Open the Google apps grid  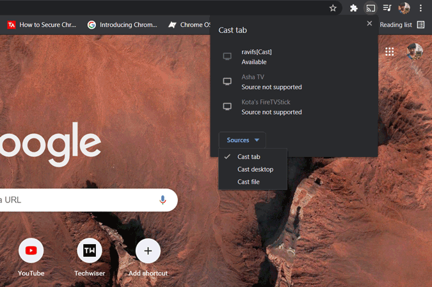[x=389, y=51]
